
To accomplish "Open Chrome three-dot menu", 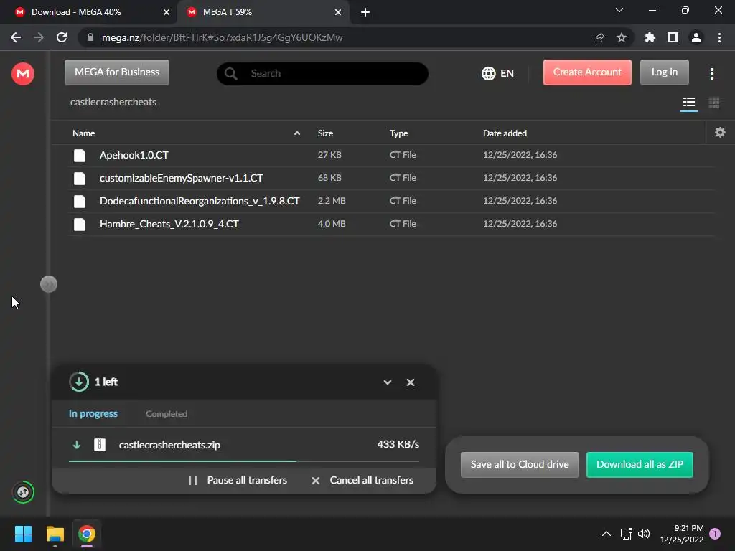I will tap(719, 37).
